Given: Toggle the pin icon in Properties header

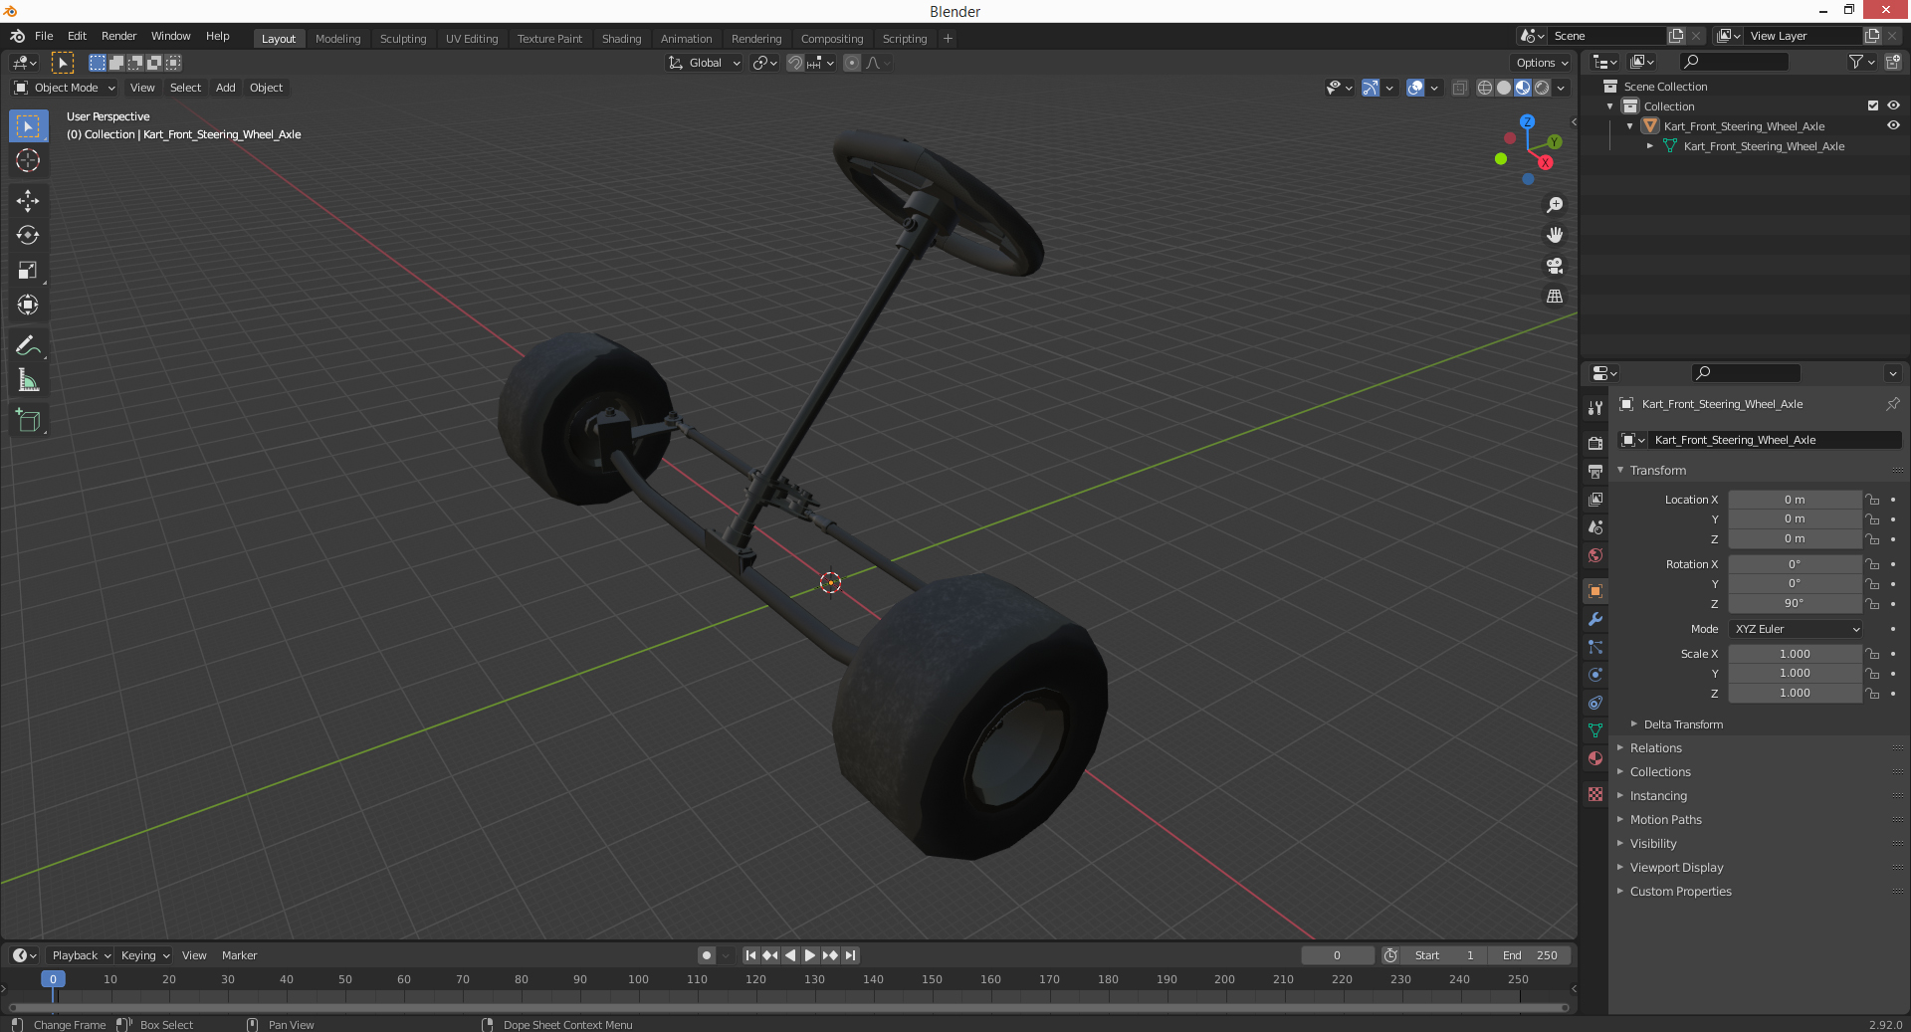Looking at the screenshot, I should pyautogui.click(x=1892, y=404).
